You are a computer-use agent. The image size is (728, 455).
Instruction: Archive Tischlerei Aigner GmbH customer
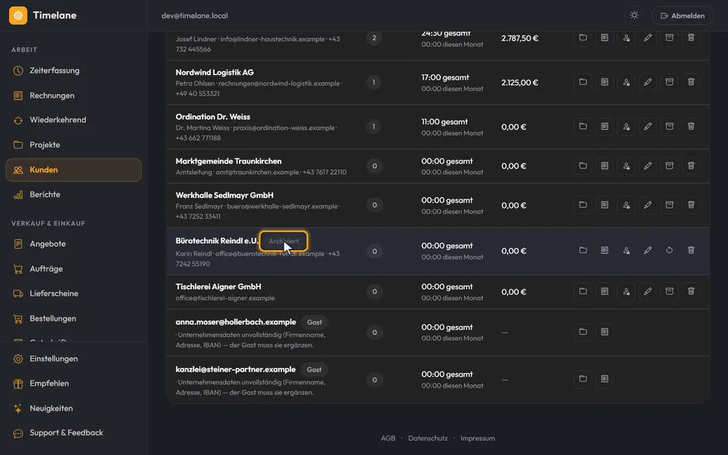(x=669, y=291)
